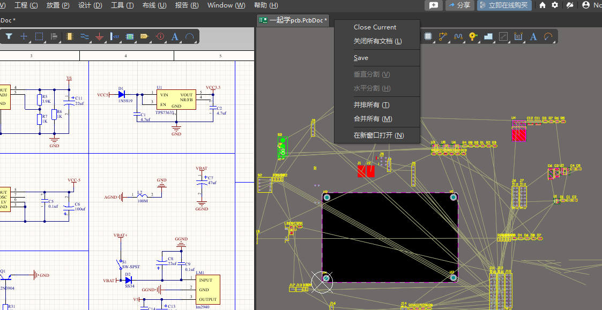Place a via with the yellow via icon
This screenshot has height=310, width=602.
pos(473,36)
